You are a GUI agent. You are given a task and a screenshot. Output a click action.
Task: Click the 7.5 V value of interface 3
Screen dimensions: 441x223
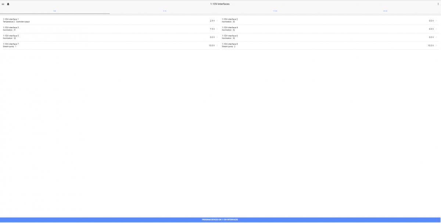point(212,29)
